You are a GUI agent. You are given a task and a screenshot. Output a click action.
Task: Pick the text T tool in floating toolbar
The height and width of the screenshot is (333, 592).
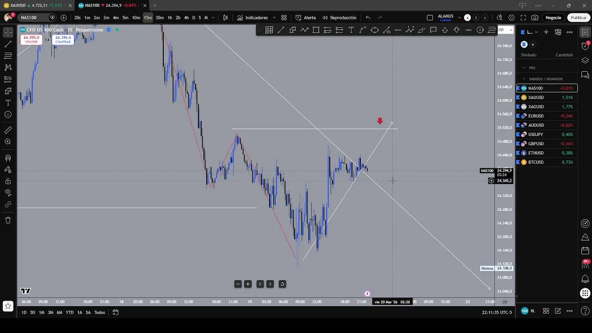[351, 30]
